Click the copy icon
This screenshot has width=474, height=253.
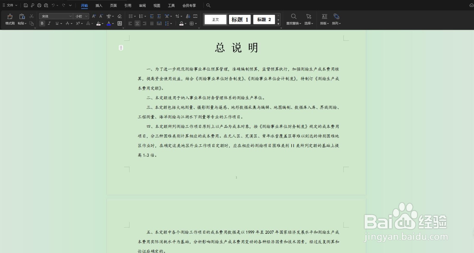point(31,23)
